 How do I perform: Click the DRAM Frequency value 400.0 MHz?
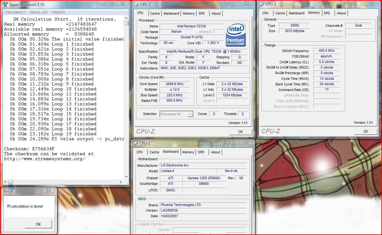(x=327, y=50)
